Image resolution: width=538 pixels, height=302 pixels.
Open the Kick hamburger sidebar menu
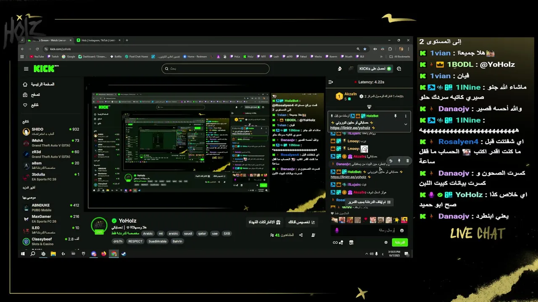[x=26, y=69]
